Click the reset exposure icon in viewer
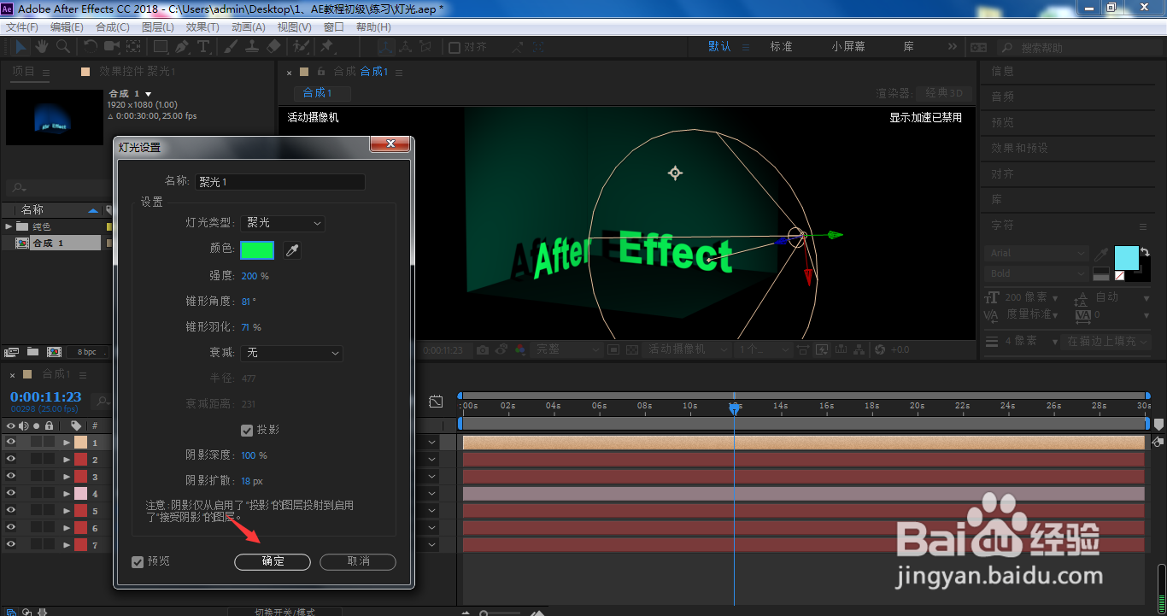The height and width of the screenshot is (616, 1167). [x=881, y=349]
